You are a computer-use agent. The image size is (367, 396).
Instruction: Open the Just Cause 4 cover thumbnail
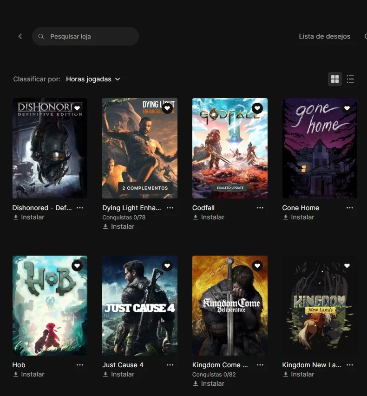140,305
